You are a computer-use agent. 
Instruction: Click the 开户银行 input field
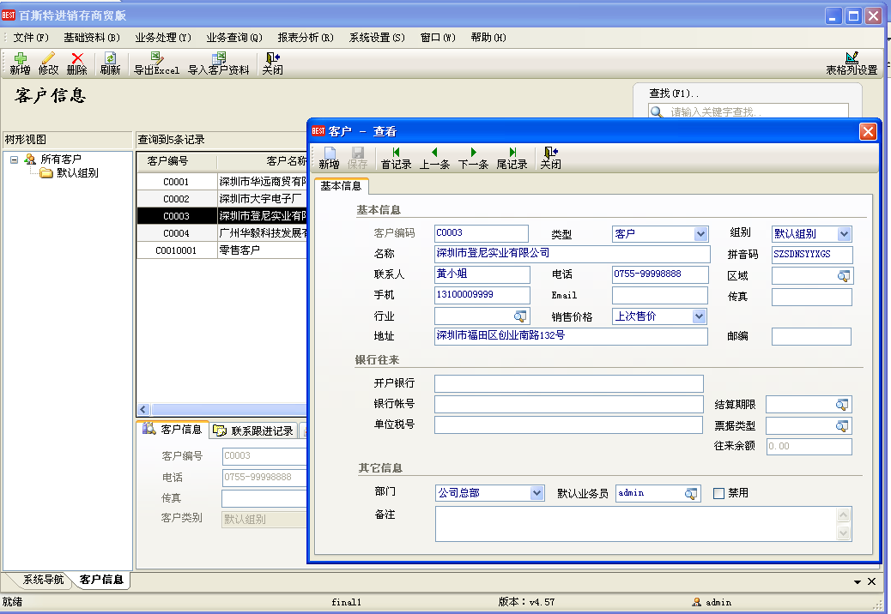pos(568,383)
